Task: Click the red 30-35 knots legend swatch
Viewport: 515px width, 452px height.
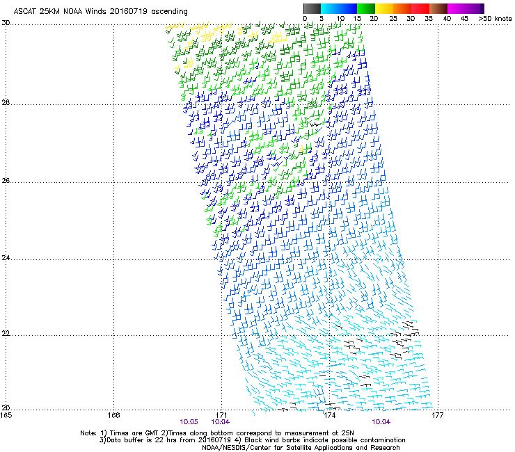Action: click(x=420, y=8)
